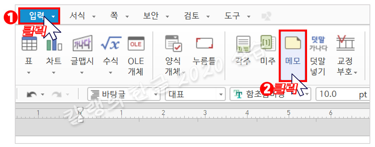375x147 pixels.
Task: Open the 바탕글 paragraph style combo box
Action: pyautogui.click(x=124, y=94)
